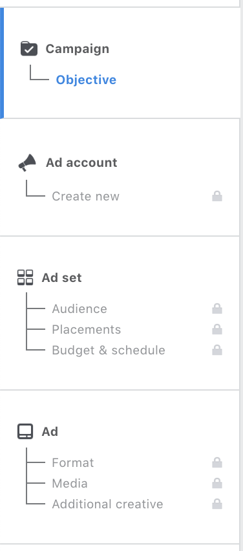Click the Ad tablet-shaped icon

point(25,431)
